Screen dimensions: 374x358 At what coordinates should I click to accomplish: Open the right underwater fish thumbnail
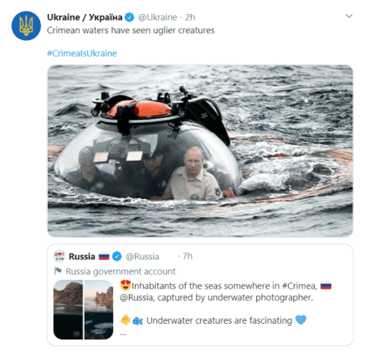[x=99, y=310]
